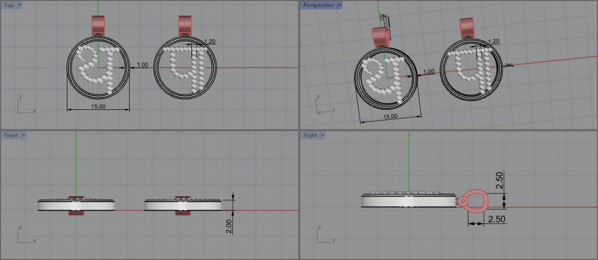Select the horizontal 2.50 dimension in Right view
598x260 pixels.
pos(497,219)
